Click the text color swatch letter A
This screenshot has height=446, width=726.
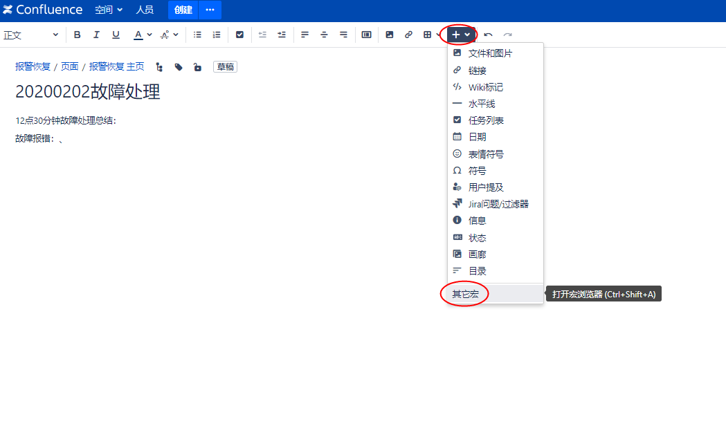point(138,35)
